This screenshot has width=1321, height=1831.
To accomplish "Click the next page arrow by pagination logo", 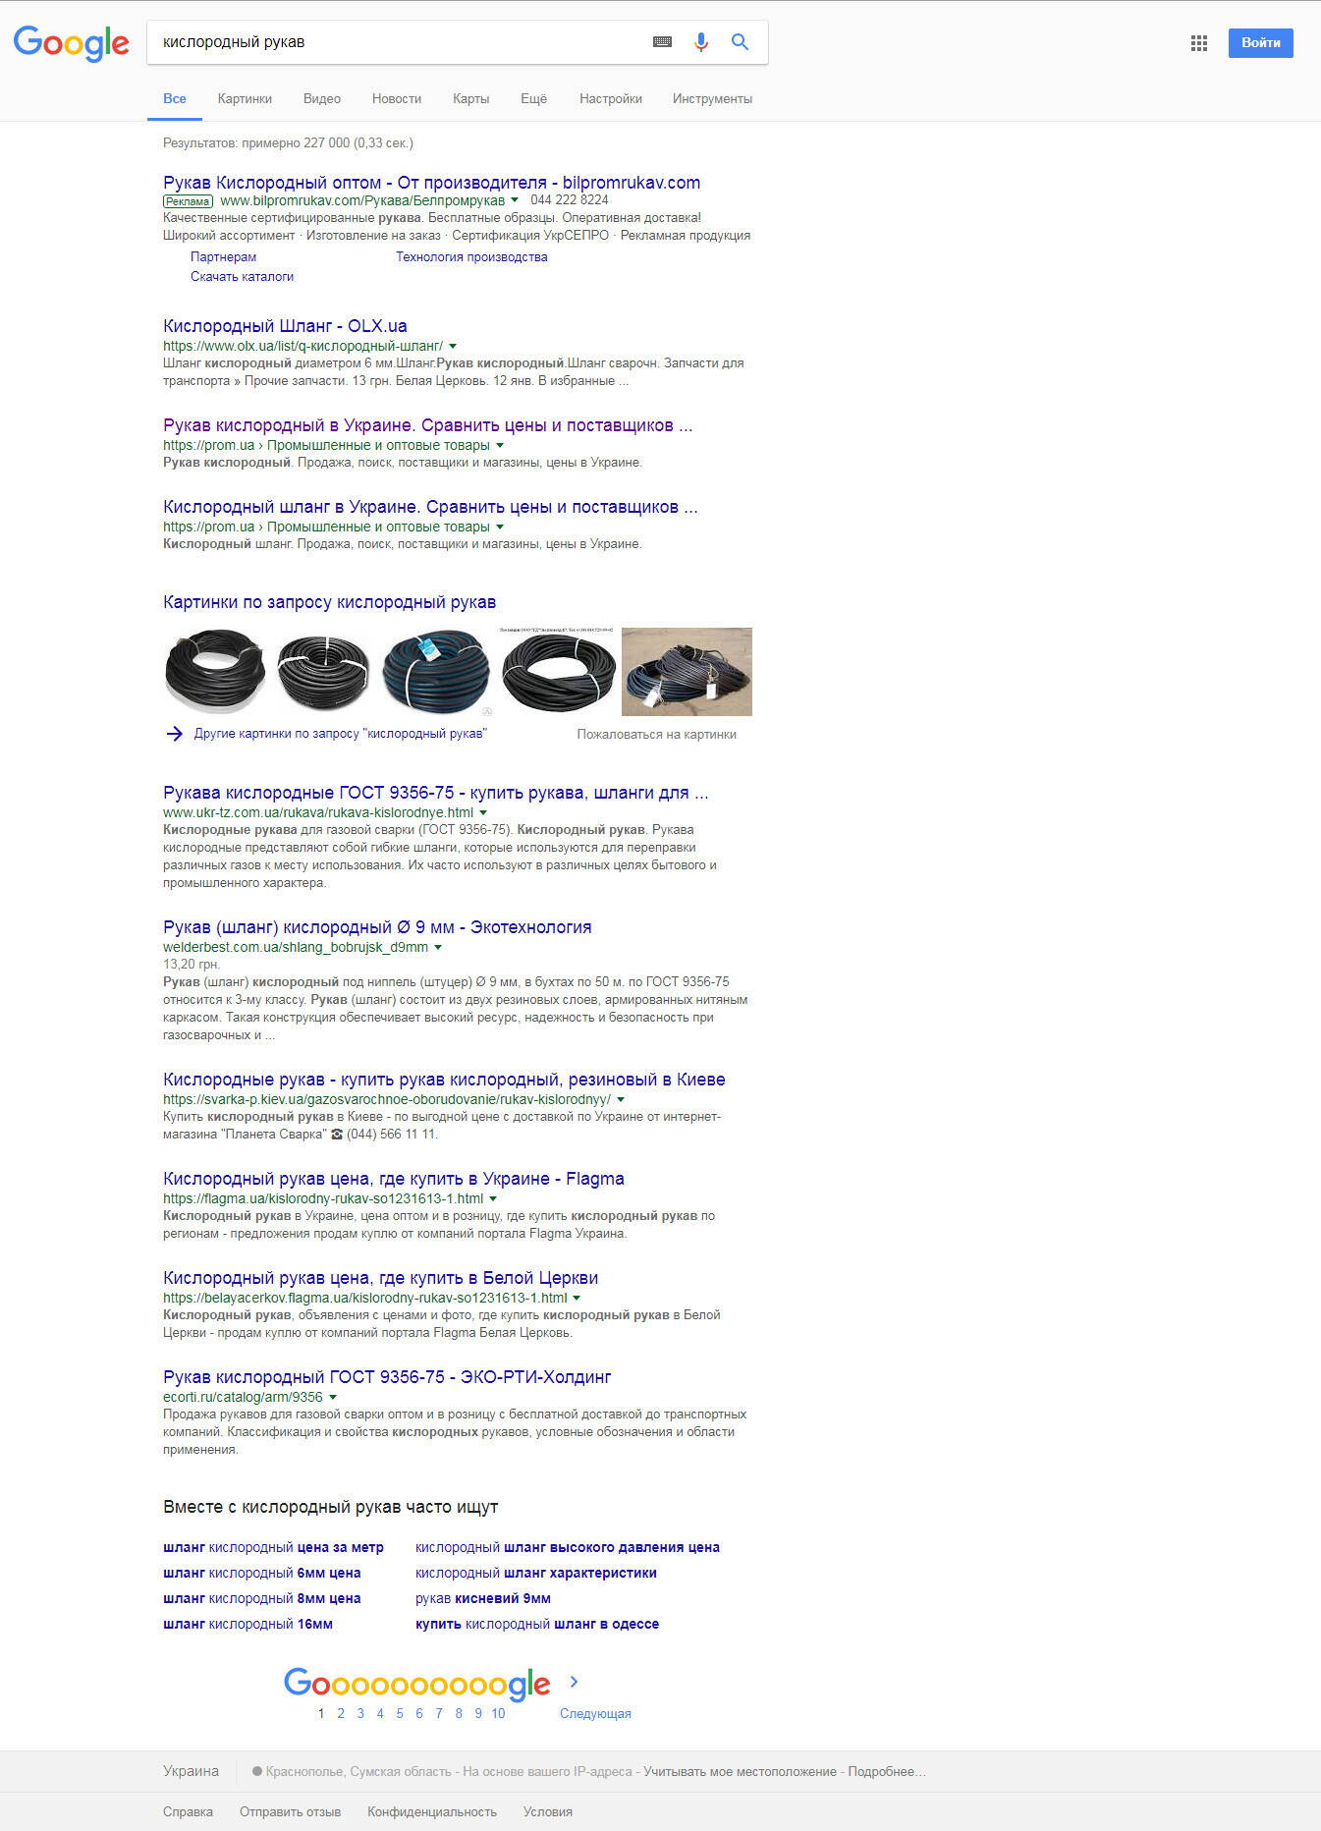I will click(575, 1682).
